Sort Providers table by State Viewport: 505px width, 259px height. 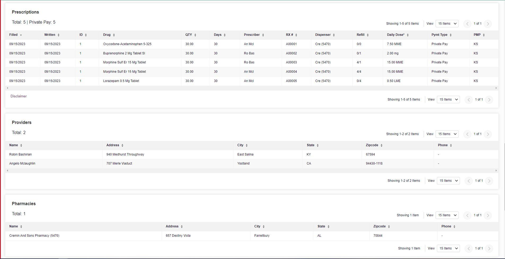point(313,145)
